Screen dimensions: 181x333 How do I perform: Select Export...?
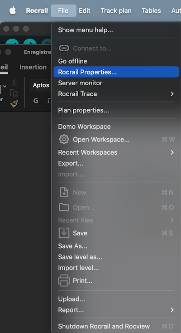click(116, 163)
